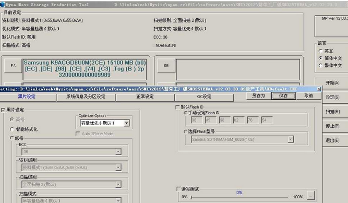Click '资料级别: 资料模式1' status text
Image resolution: width=348 pixels, height=203 pixels.
click(x=42, y=20)
